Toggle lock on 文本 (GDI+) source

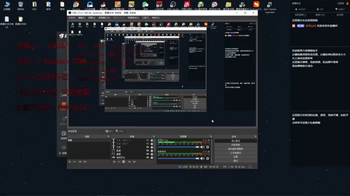(x=152, y=144)
